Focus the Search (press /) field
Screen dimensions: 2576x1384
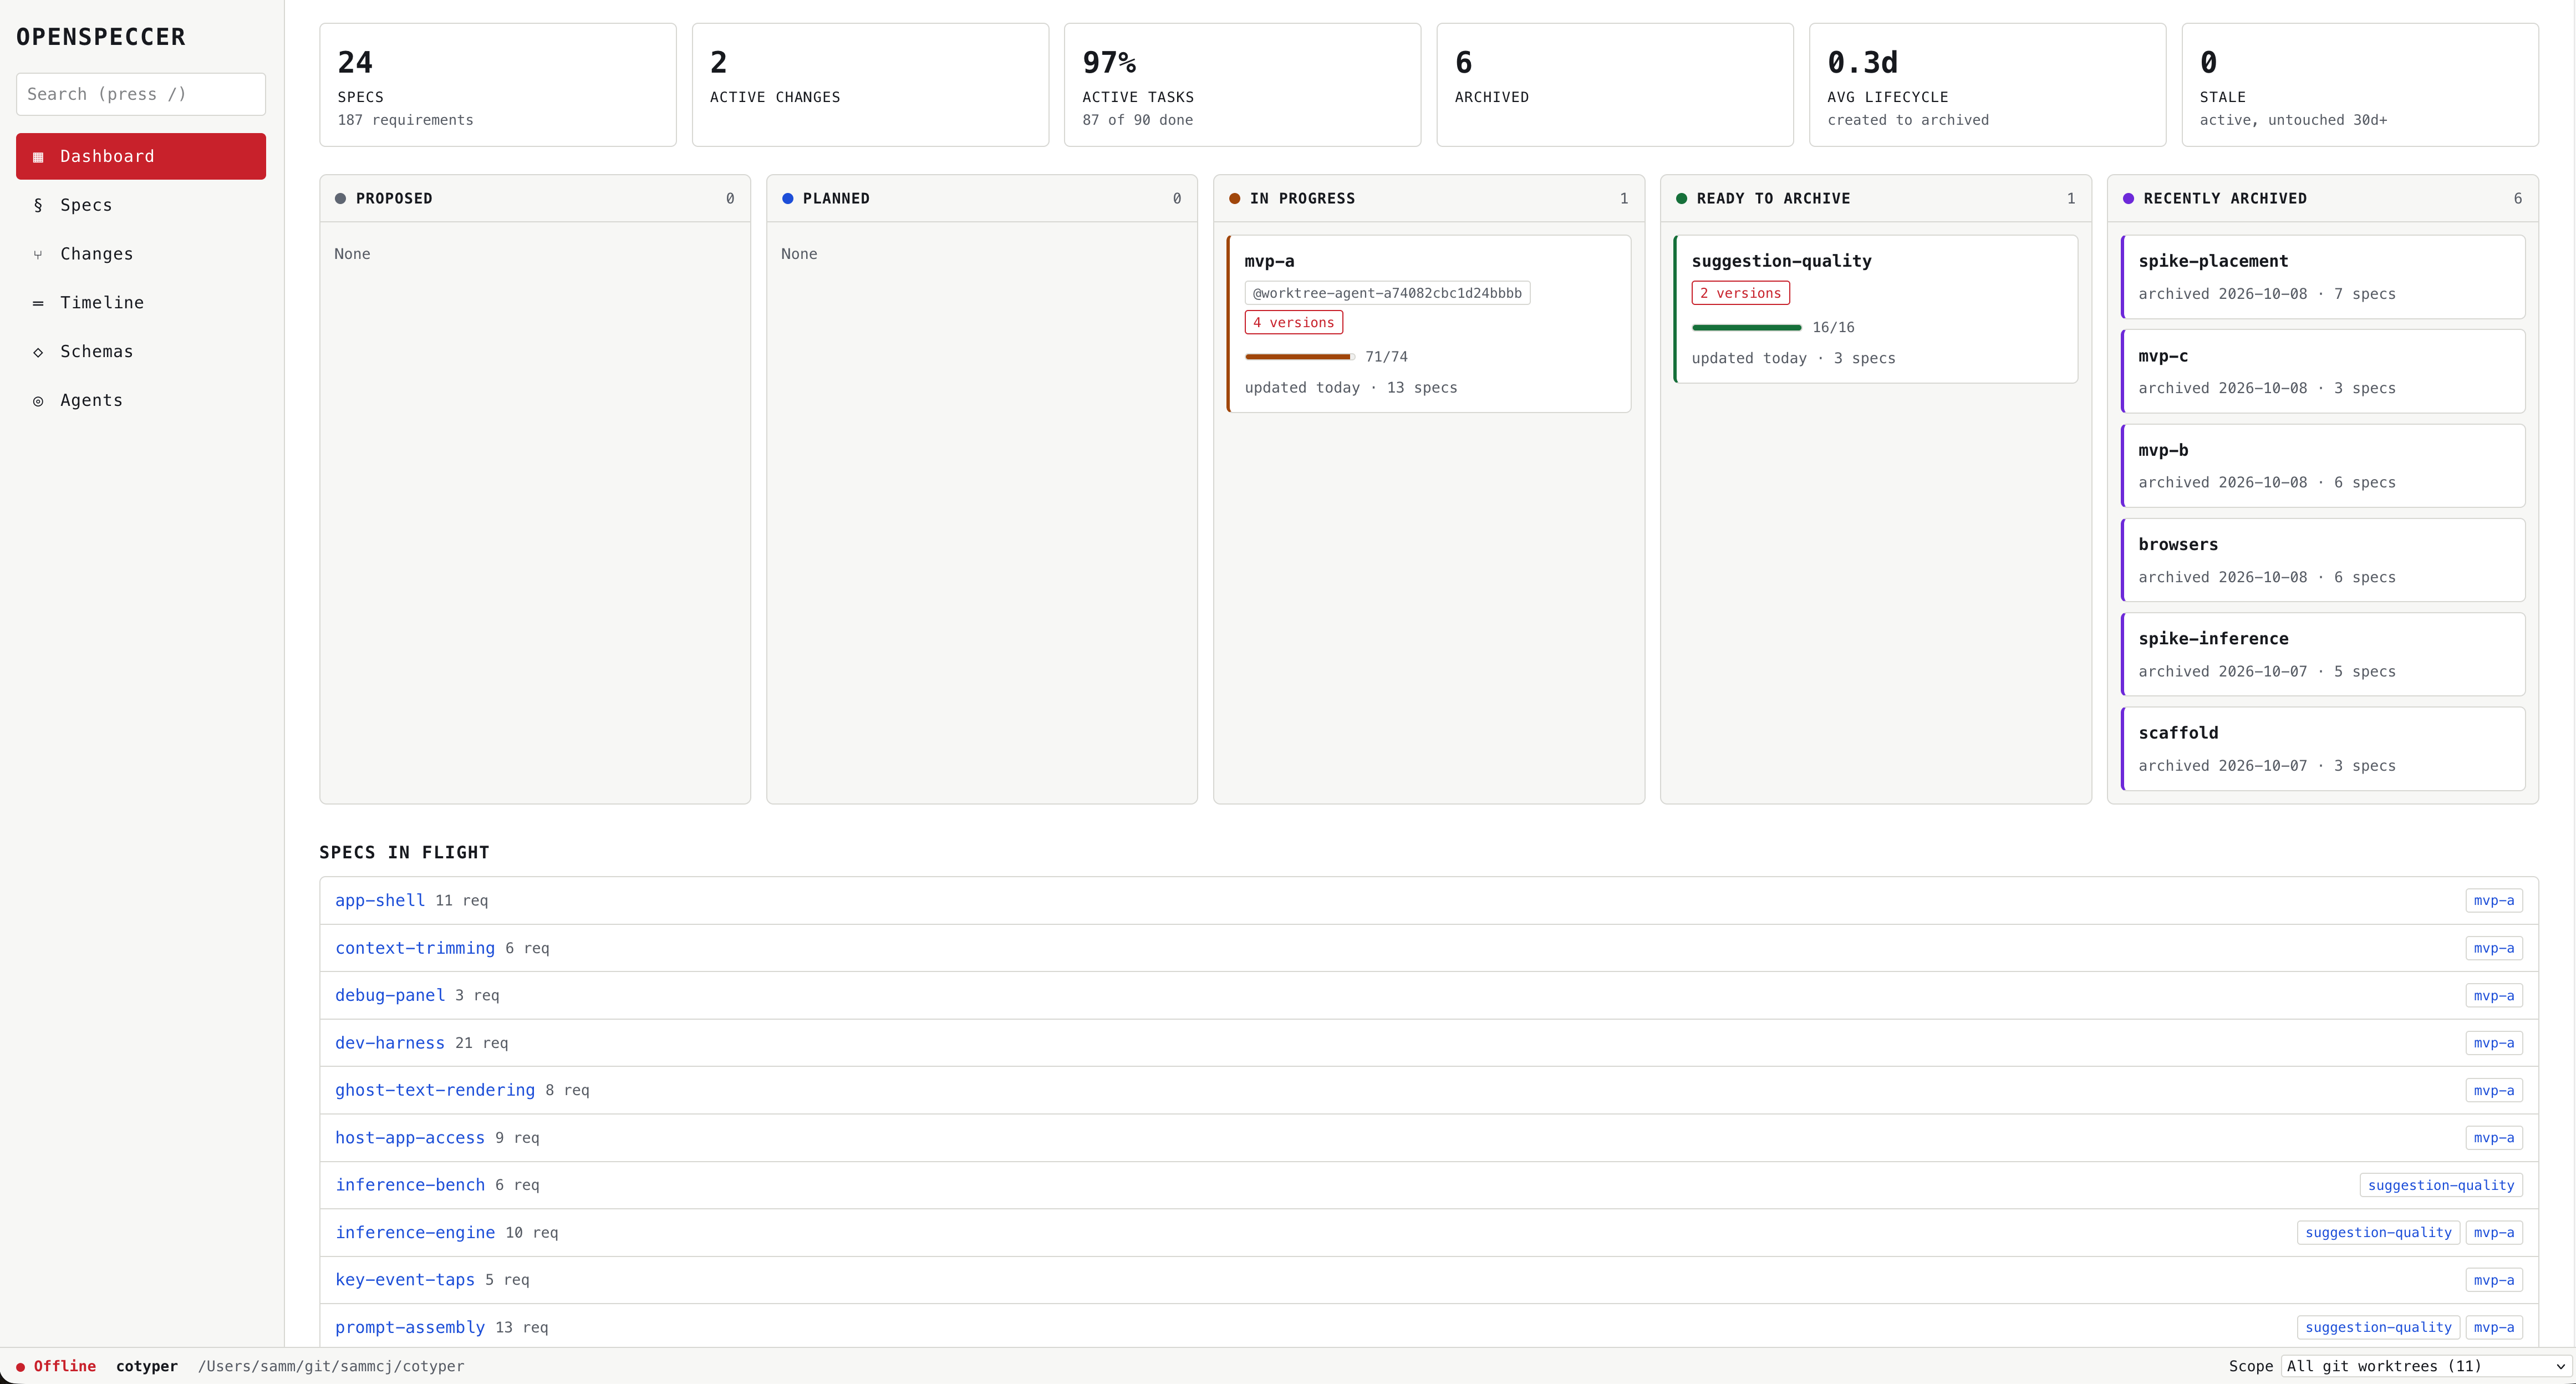point(141,94)
